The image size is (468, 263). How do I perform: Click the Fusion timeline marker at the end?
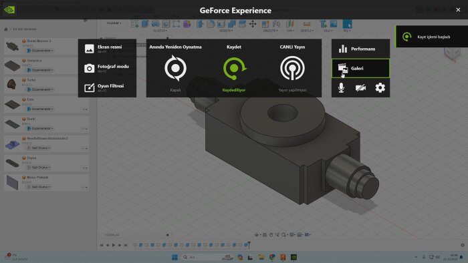[249, 245]
